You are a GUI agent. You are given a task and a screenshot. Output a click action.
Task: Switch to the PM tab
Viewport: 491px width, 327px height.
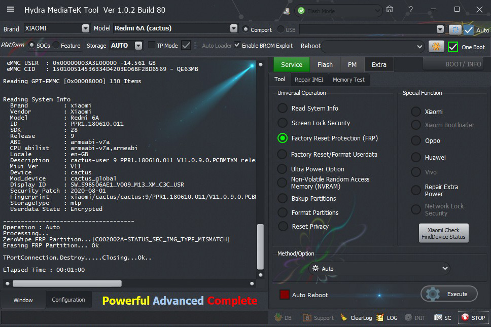pos(353,64)
